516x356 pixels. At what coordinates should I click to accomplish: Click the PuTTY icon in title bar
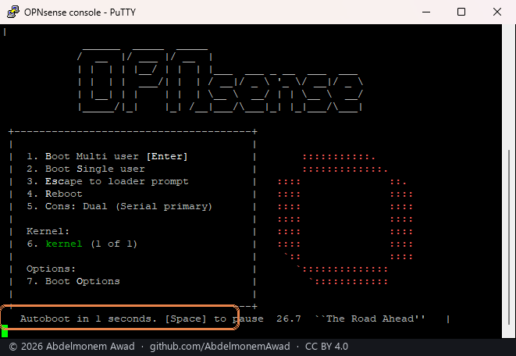[12, 12]
